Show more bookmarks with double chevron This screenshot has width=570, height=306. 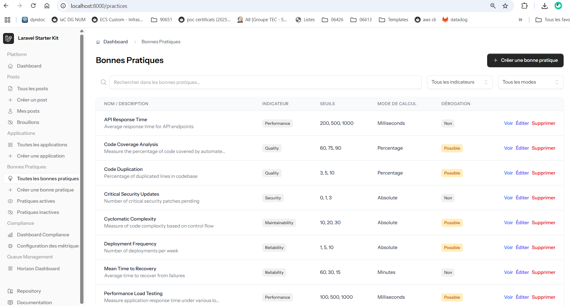pyautogui.click(x=520, y=20)
